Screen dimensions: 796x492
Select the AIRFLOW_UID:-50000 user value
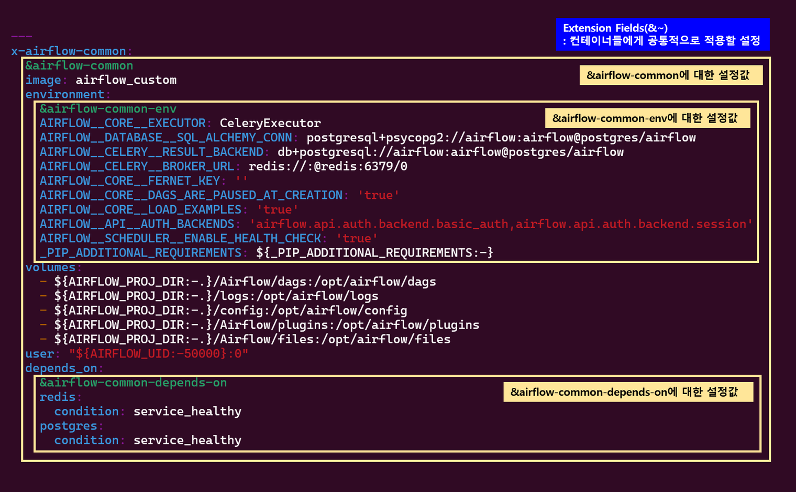tap(159, 354)
